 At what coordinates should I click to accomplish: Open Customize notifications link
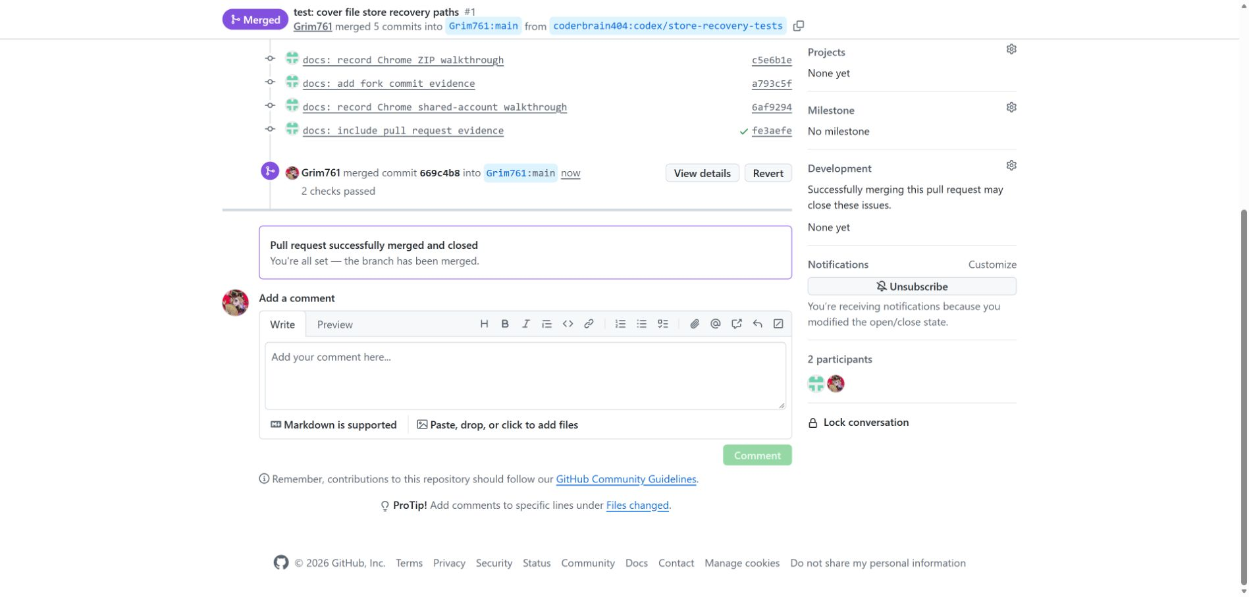(992, 265)
